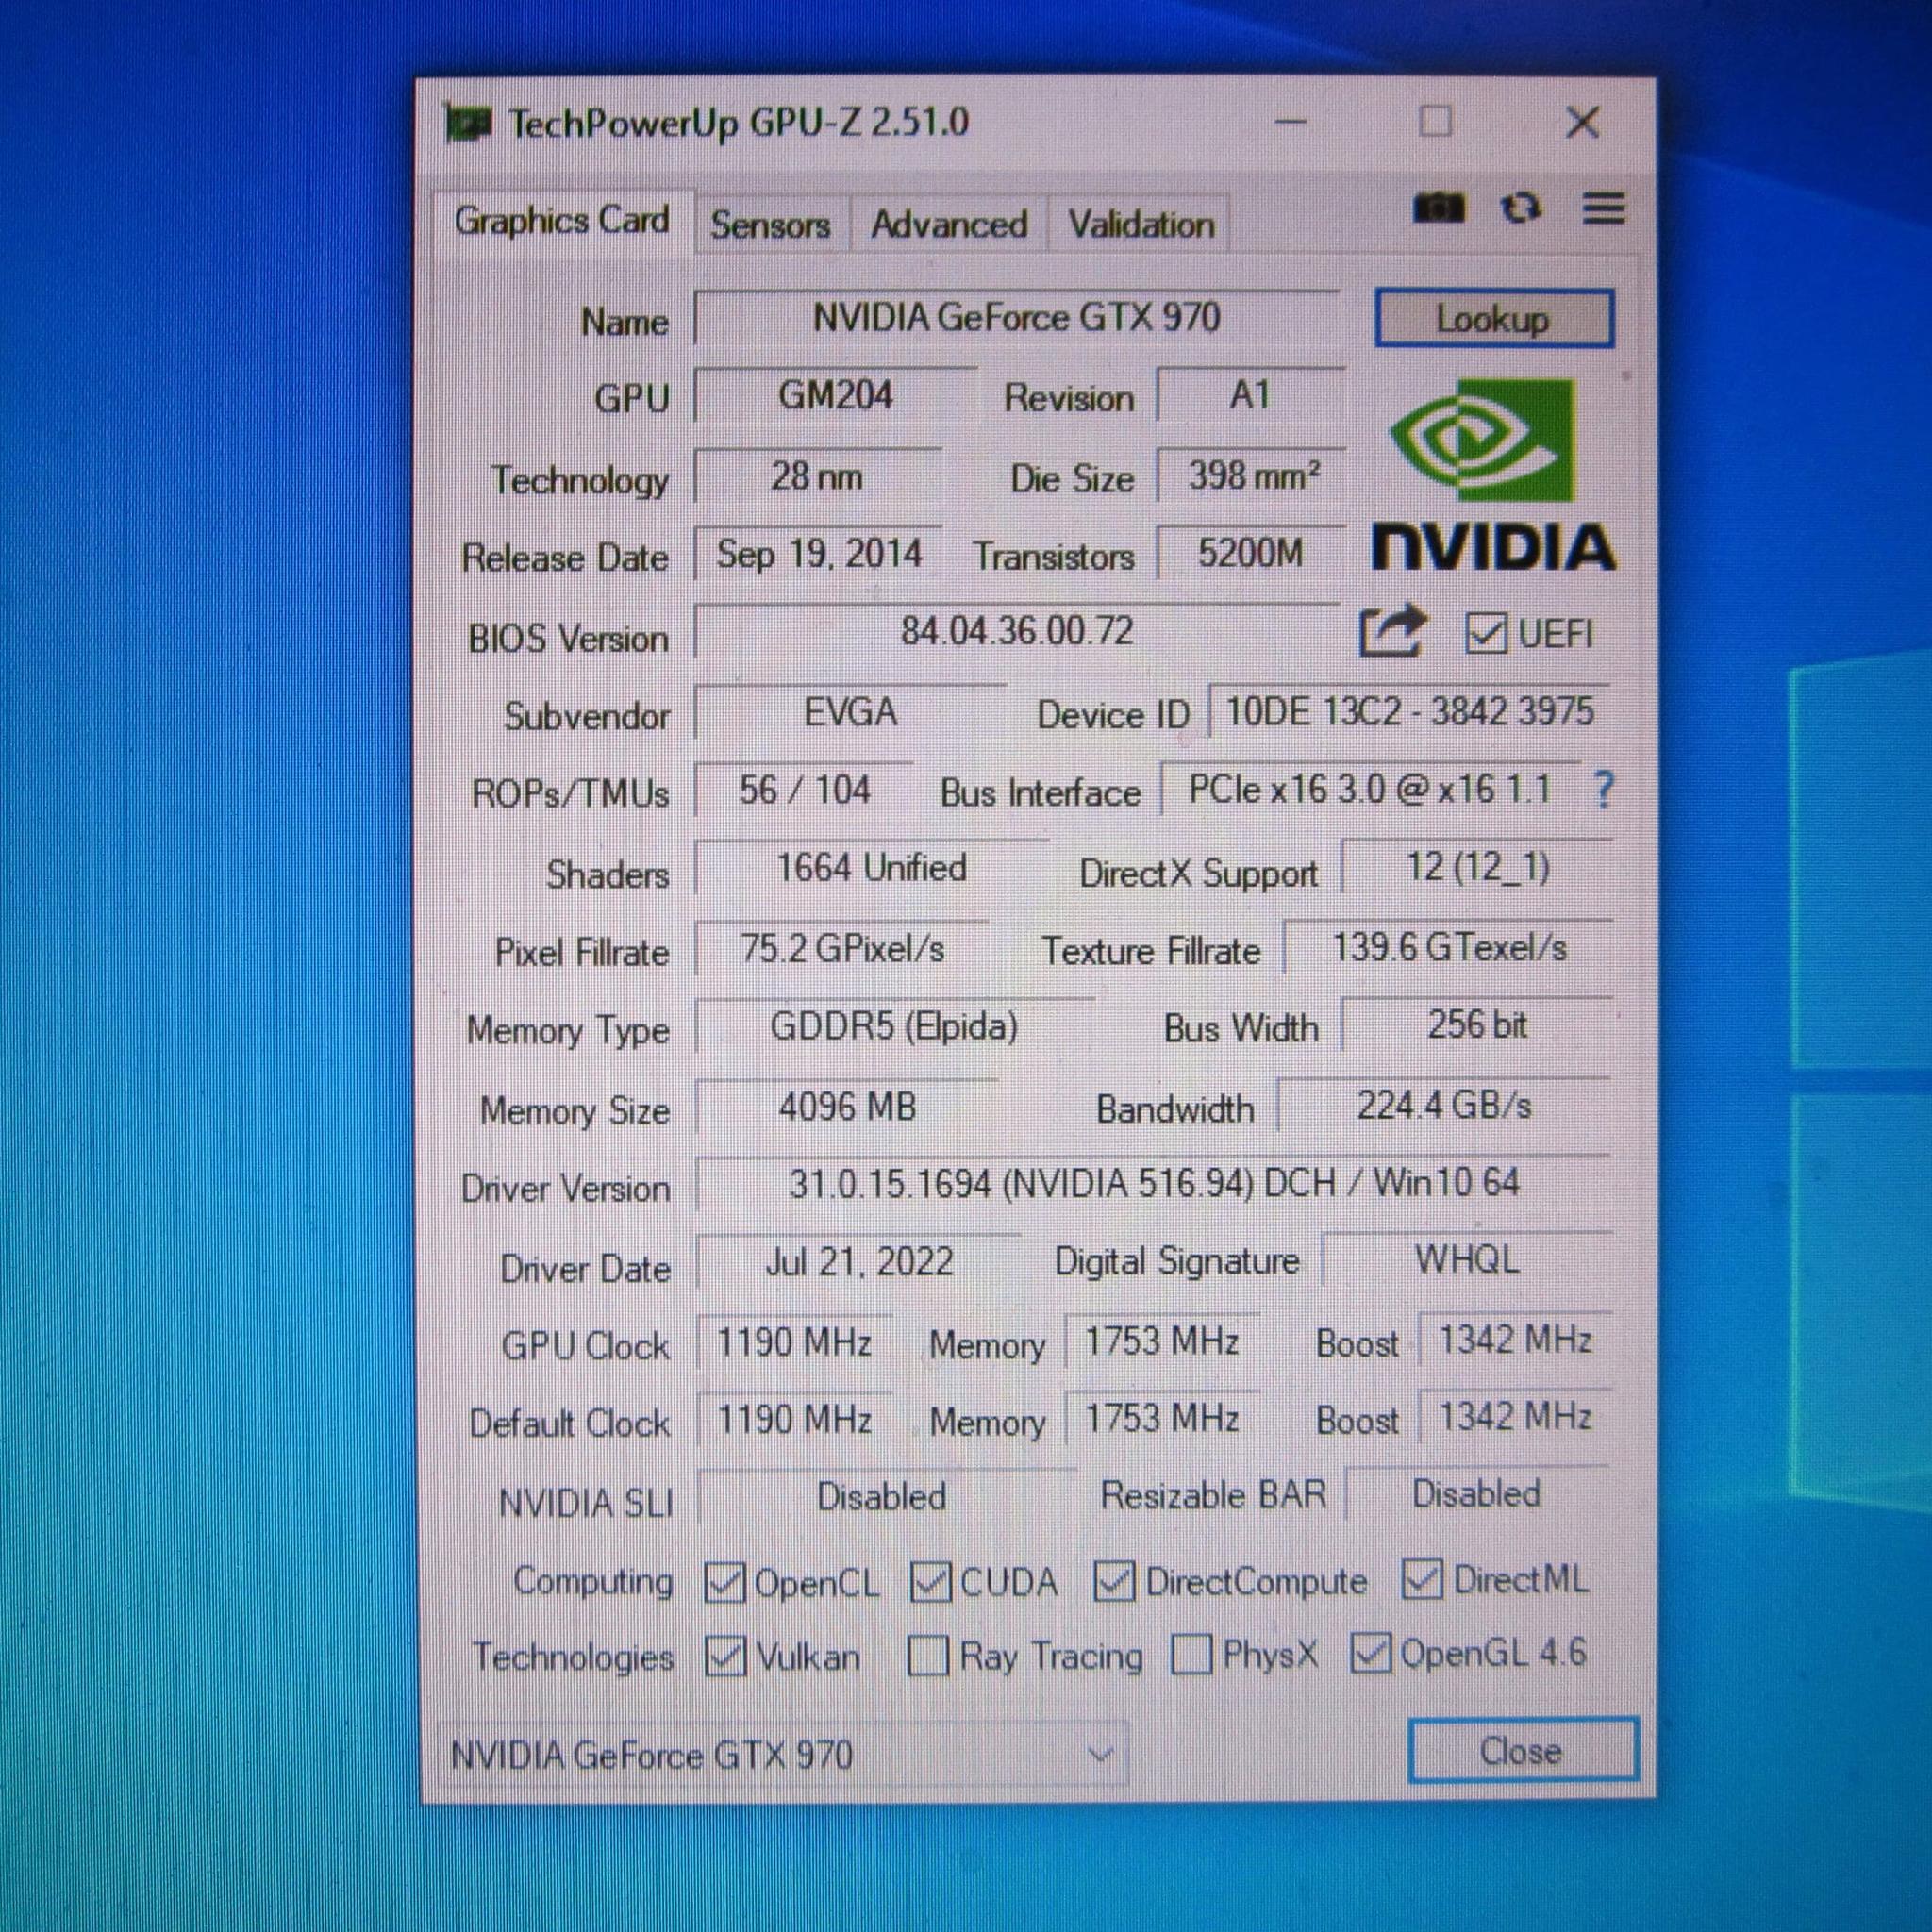The image size is (1932, 1932).
Task: Open the GPU selection dropdown at bottom
Action: coord(783,1754)
